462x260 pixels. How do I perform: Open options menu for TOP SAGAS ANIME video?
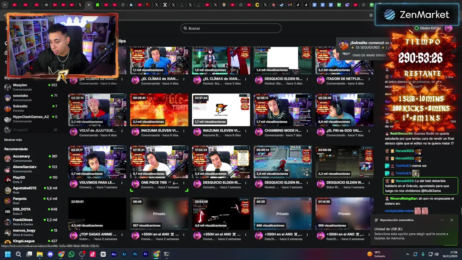tap(122, 235)
